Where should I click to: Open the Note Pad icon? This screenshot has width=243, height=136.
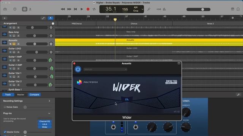232,9
